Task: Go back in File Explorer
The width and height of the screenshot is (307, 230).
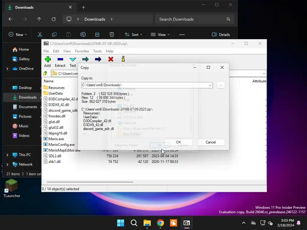Action: tap(10, 19)
